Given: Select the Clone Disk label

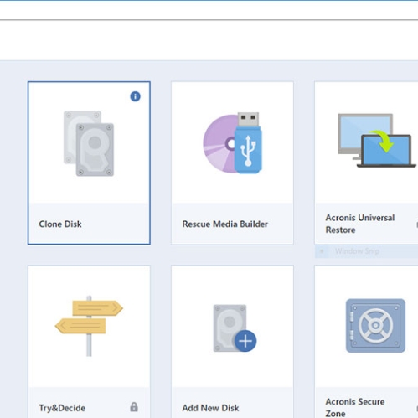Looking at the screenshot, I should click(x=60, y=224).
